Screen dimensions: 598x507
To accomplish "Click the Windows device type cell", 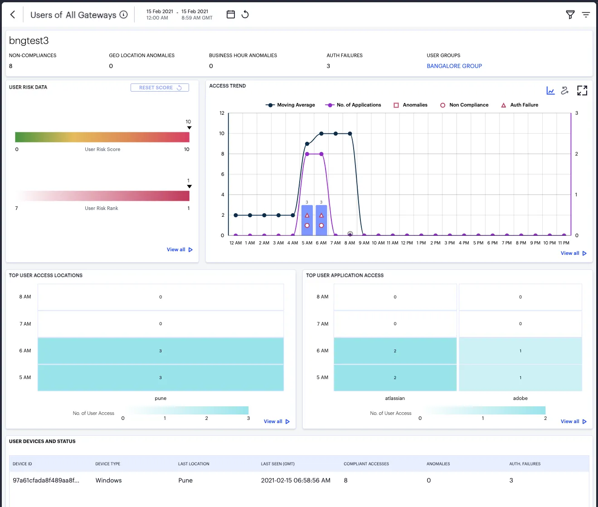I will pyautogui.click(x=108, y=480).
